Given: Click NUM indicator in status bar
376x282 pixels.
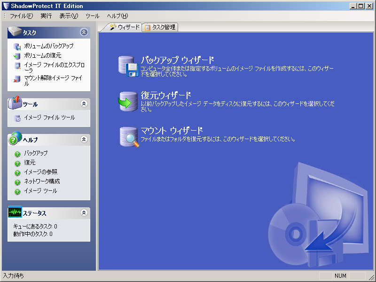Looking at the screenshot, I should (x=340, y=276).
